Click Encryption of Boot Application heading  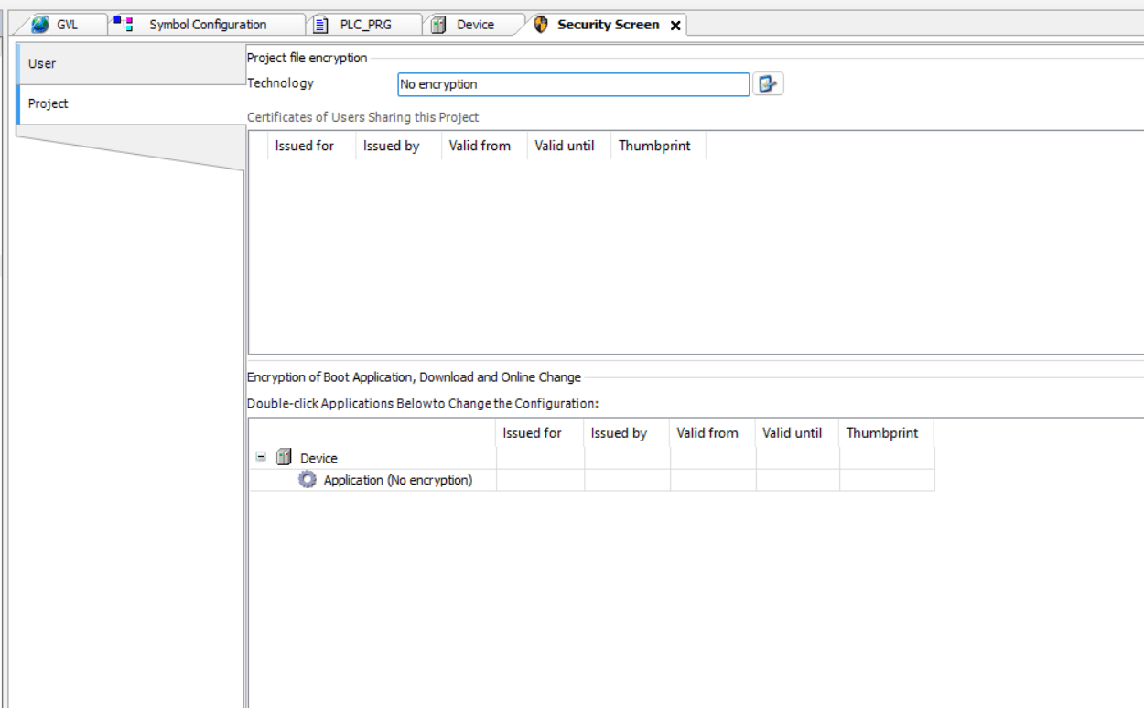[414, 376]
